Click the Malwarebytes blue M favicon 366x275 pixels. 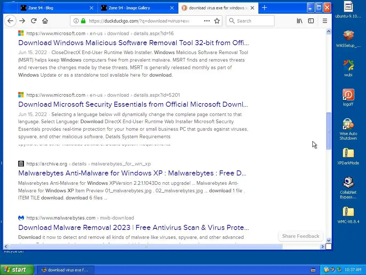click(x=21, y=218)
